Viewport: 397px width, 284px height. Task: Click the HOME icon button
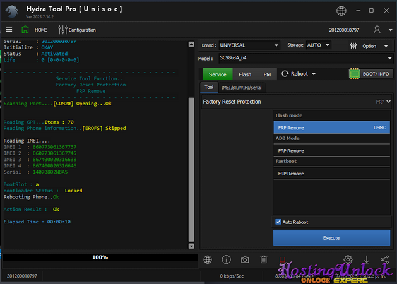coord(25,30)
